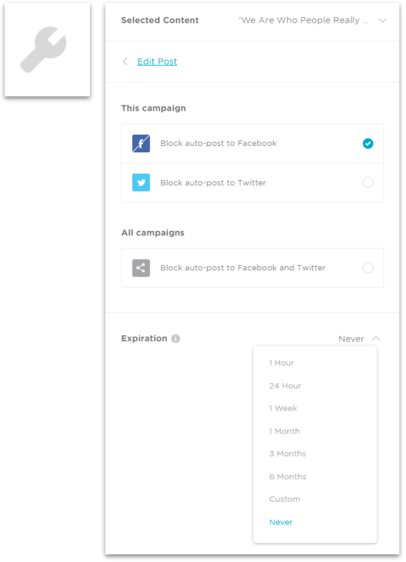Screen dimensions: 406x562
Task: Enable Block auto-post to Twitter
Action: [368, 182]
